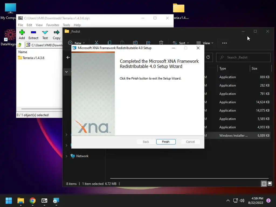Click 7-Zip address path field

(44, 45)
